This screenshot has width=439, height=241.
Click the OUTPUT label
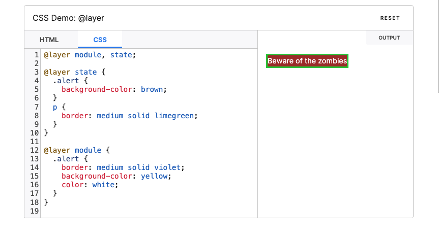(x=389, y=38)
